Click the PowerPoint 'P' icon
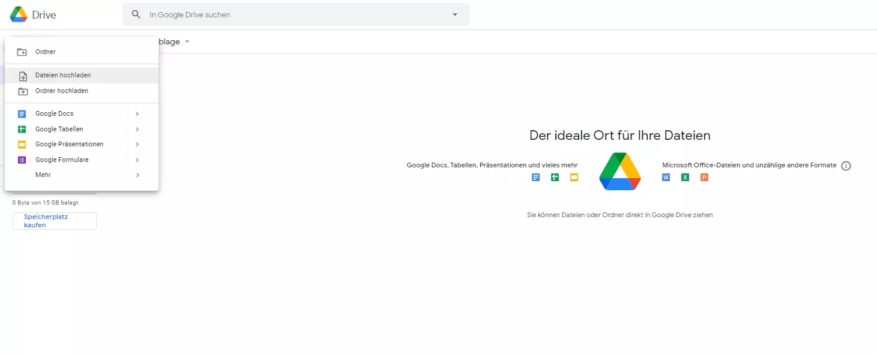Viewport: 877px width, 354px height. click(x=704, y=178)
